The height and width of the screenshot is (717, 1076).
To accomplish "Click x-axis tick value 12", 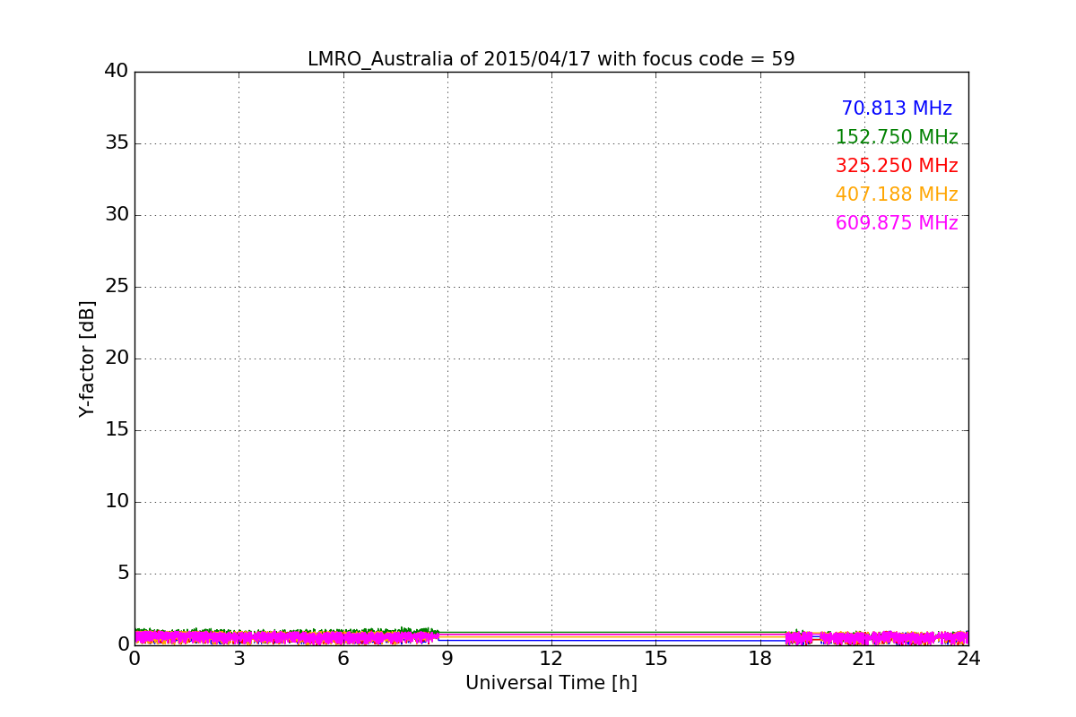I will [551, 659].
